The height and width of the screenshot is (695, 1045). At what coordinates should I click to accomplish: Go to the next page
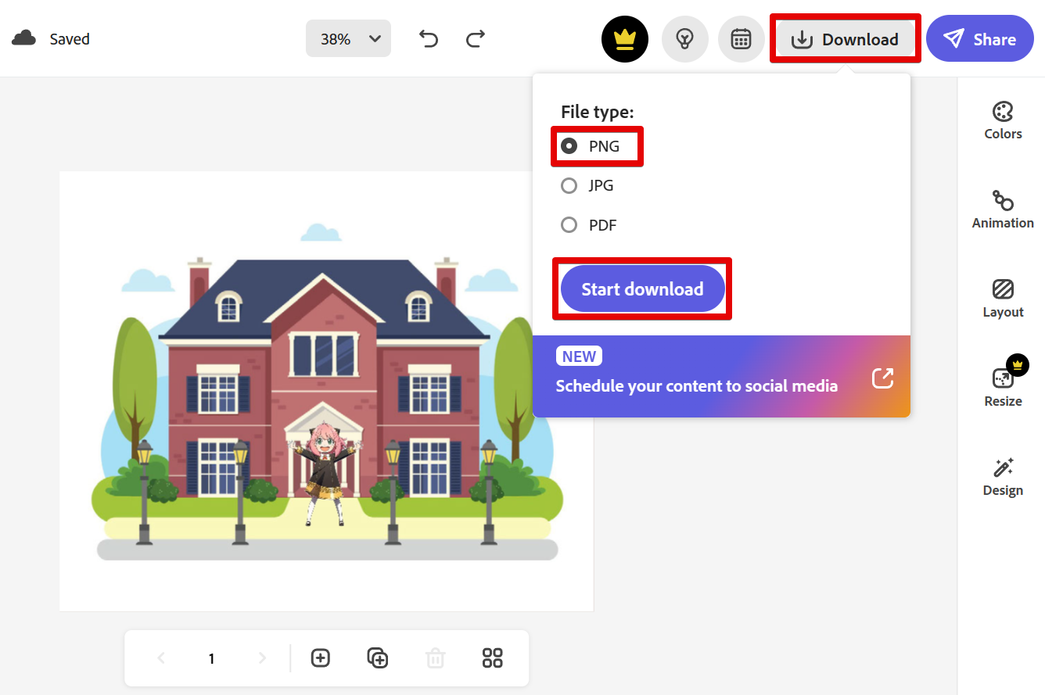[x=262, y=658]
